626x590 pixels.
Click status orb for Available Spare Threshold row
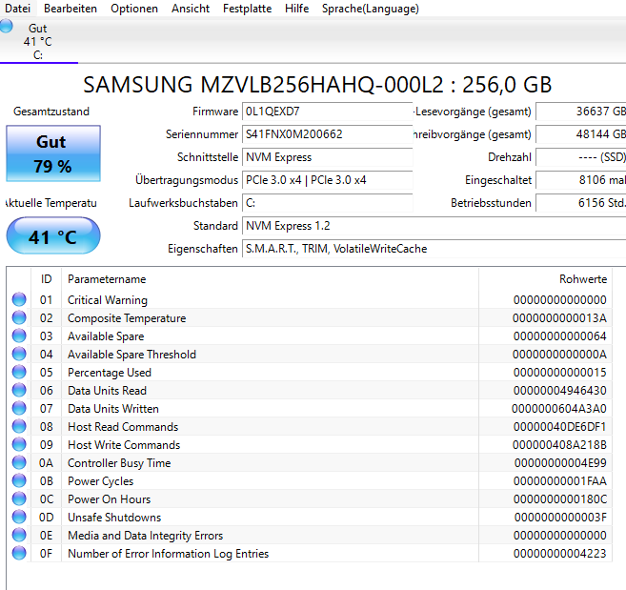coord(19,354)
